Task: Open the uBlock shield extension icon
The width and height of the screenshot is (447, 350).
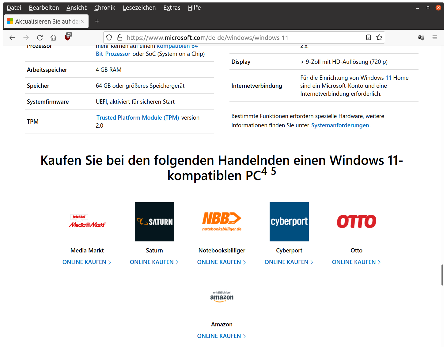Action: click(68, 37)
